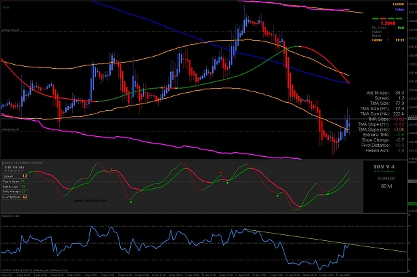Click the Slope Change -0.7 readout
This screenshot has height=277, width=417.
[x=382, y=140]
